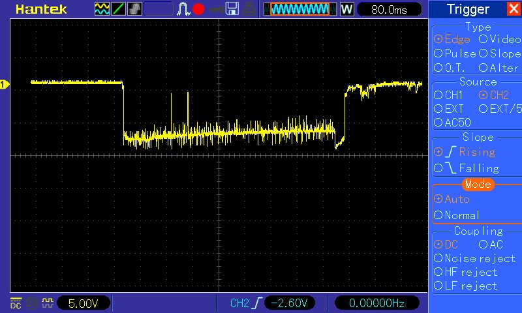Image resolution: width=522 pixels, height=313 pixels.
Task: Click the green line vector icon
Action: pos(118,9)
